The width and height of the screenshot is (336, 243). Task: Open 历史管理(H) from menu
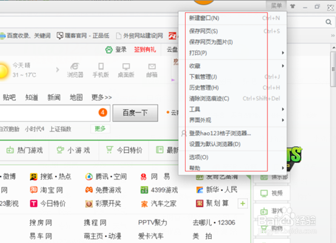[x=233, y=88]
